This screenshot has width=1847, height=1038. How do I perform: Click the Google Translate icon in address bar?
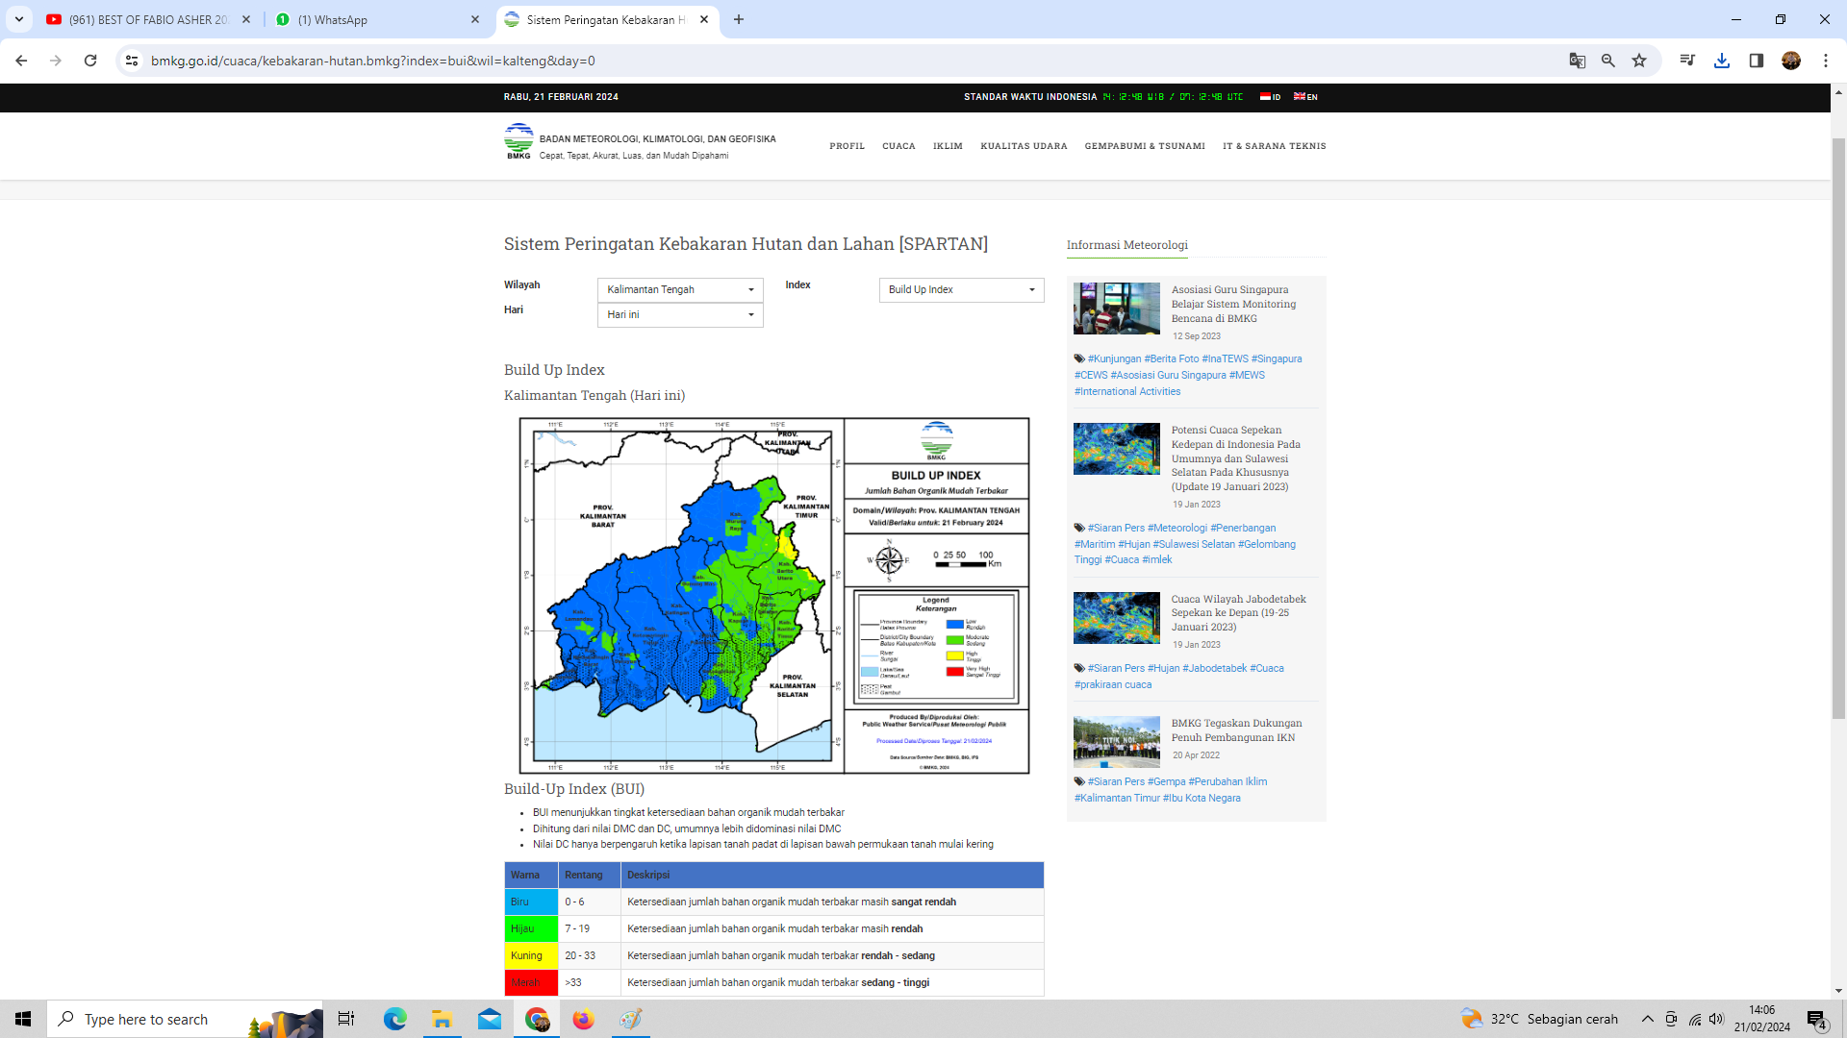pyautogui.click(x=1578, y=61)
